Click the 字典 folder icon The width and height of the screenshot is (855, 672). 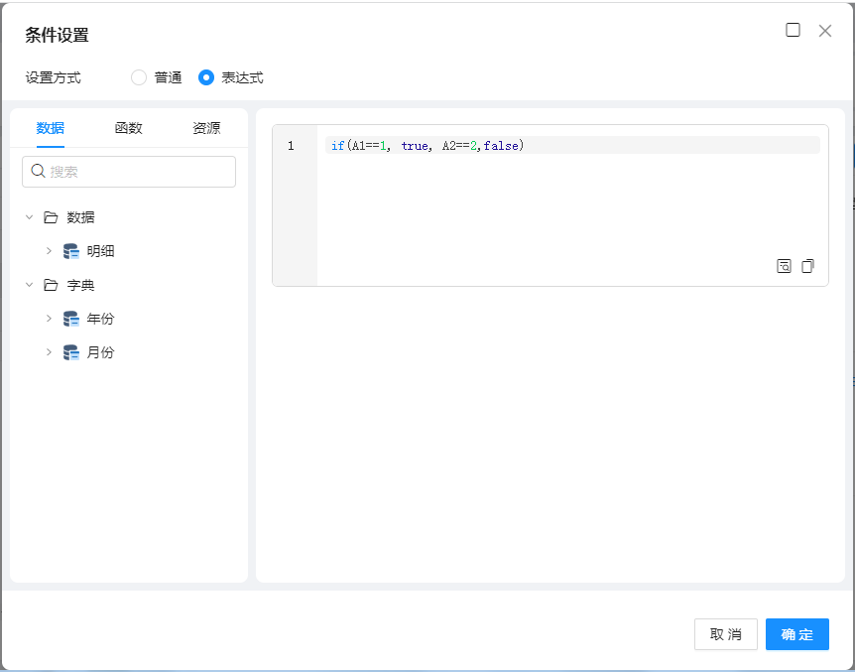[x=51, y=285]
